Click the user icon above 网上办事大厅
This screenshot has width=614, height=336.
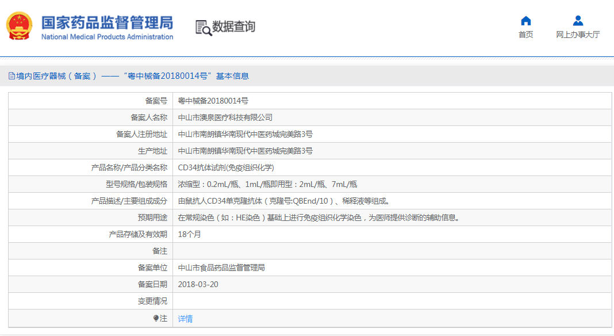[578, 21]
